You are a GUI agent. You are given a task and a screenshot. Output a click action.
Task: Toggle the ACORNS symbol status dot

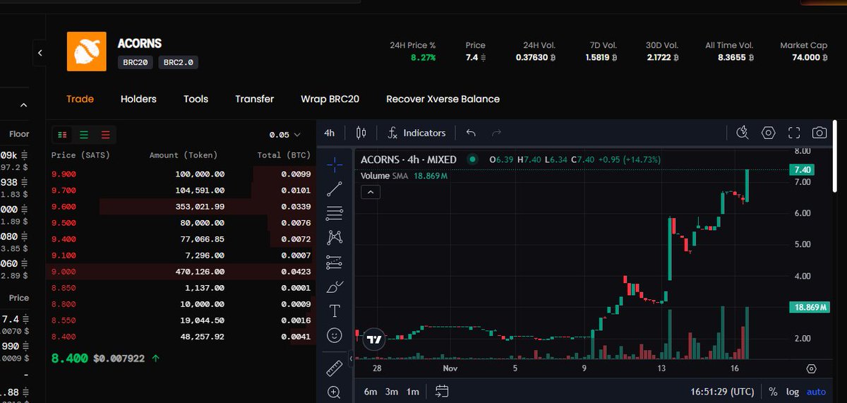[472, 160]
